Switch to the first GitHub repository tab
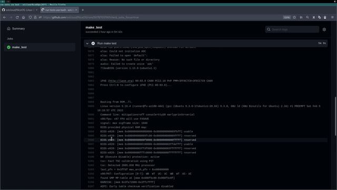This screenshot has width=337, height=190. [20, 10]
